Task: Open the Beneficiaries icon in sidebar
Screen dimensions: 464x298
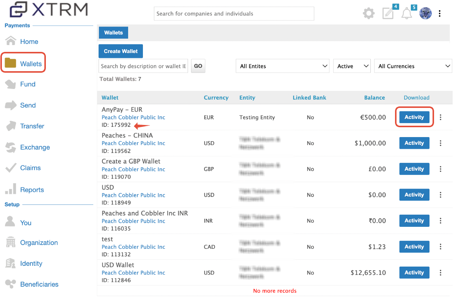Action: pyautogui.click(x=11, y=284)
